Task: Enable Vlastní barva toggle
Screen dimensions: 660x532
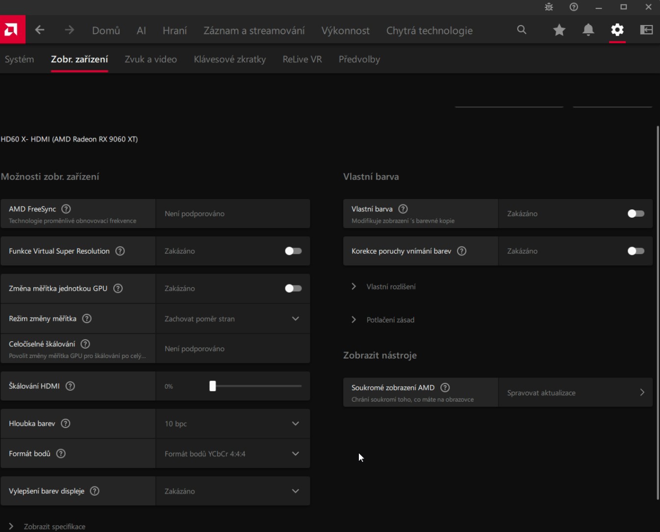Action: coord(636,214)
